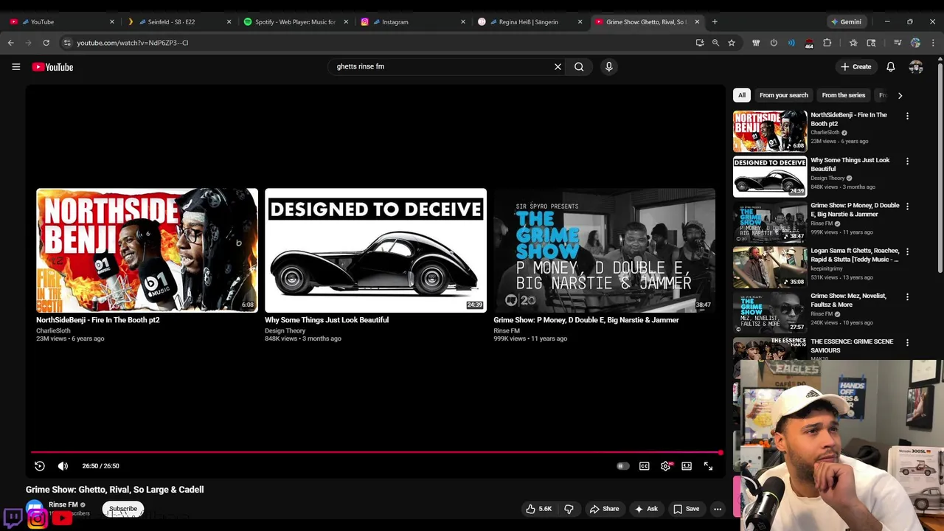944x531 pixels.
Task: Toggle the autoplay switch in the player
Action: point(622,466)
